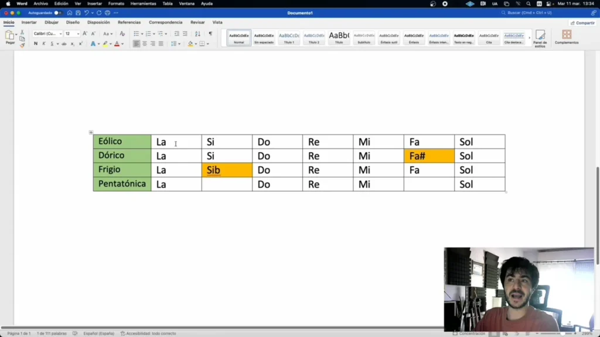Click the Copy icon
This screenshot has height=337, width=600.
(x=22, y=39)
